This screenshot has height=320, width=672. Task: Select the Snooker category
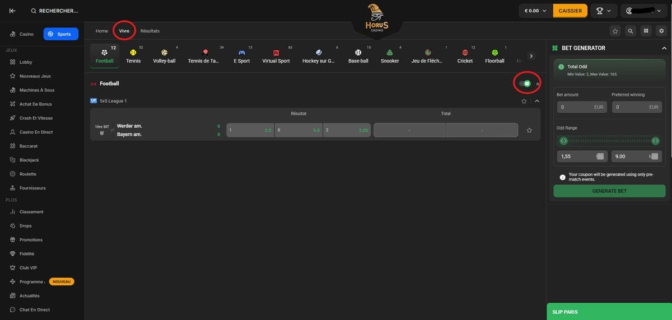click(x=390, y=56)
